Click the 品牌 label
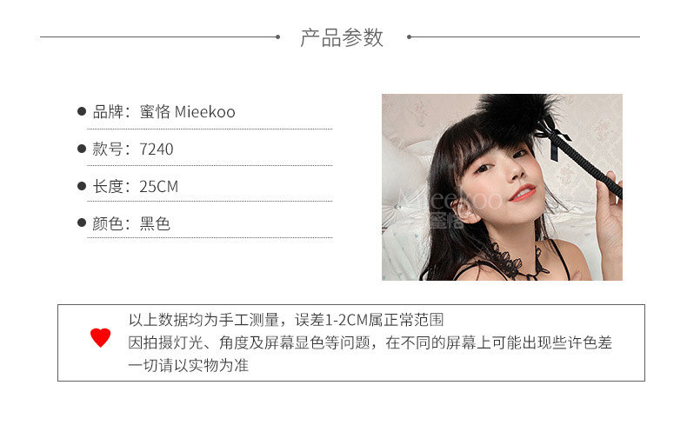The width and height of the screenshot is (687, 425). click(x=107, y=111)
